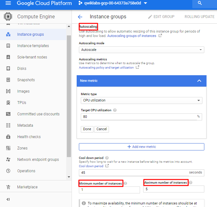This screenshot has height=207, width=217.
Task: Click external link icon beside Autoscaling policy
Action: 137,67
